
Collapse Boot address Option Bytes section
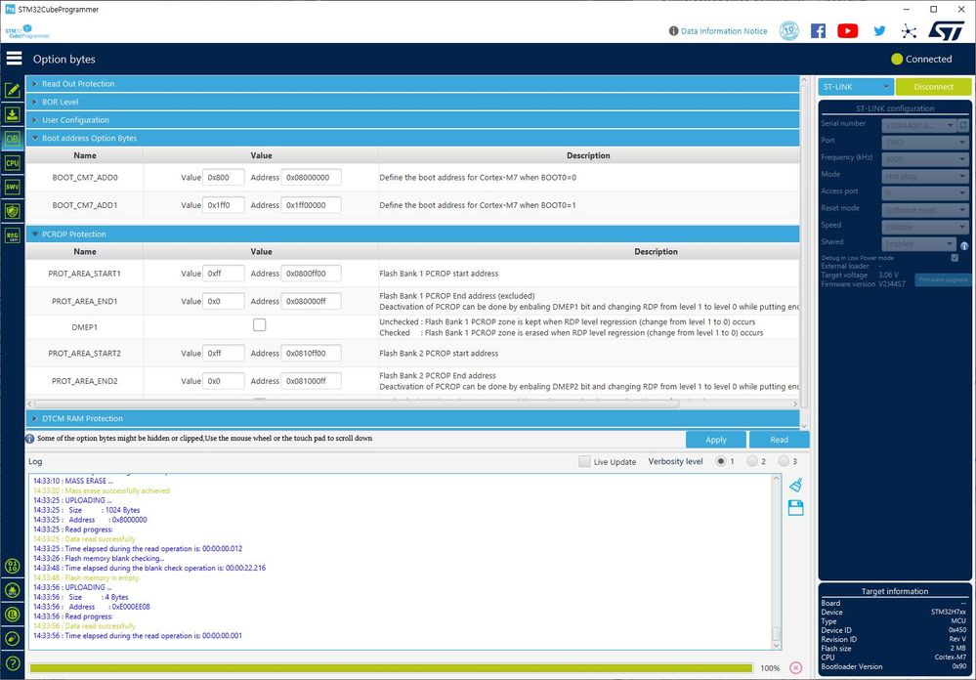click(x=412, y=138)
